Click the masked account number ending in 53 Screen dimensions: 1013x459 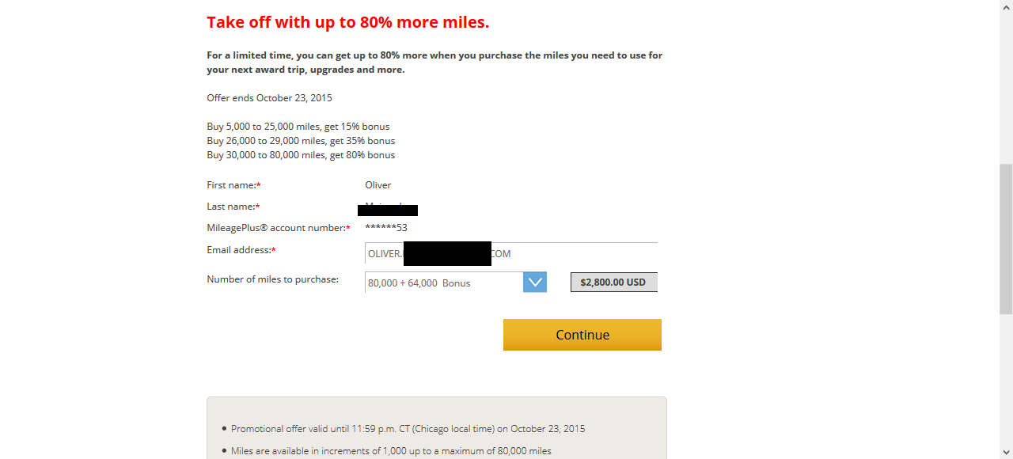coord(386,228)
